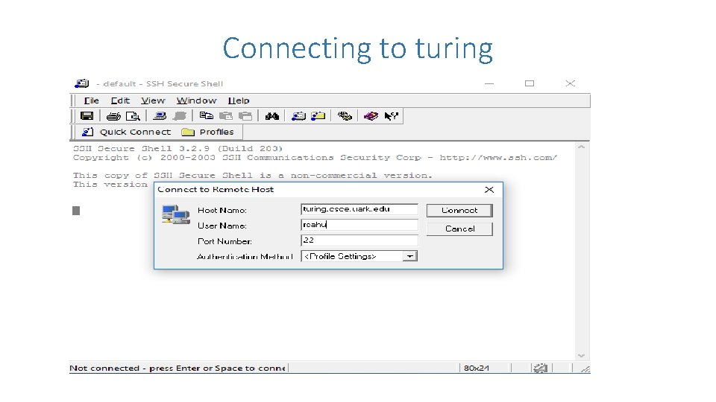The width and height of the screenshot is (716, 402).
Task: Maximize the SSH Secure Shell window
Action: (530, 83)
